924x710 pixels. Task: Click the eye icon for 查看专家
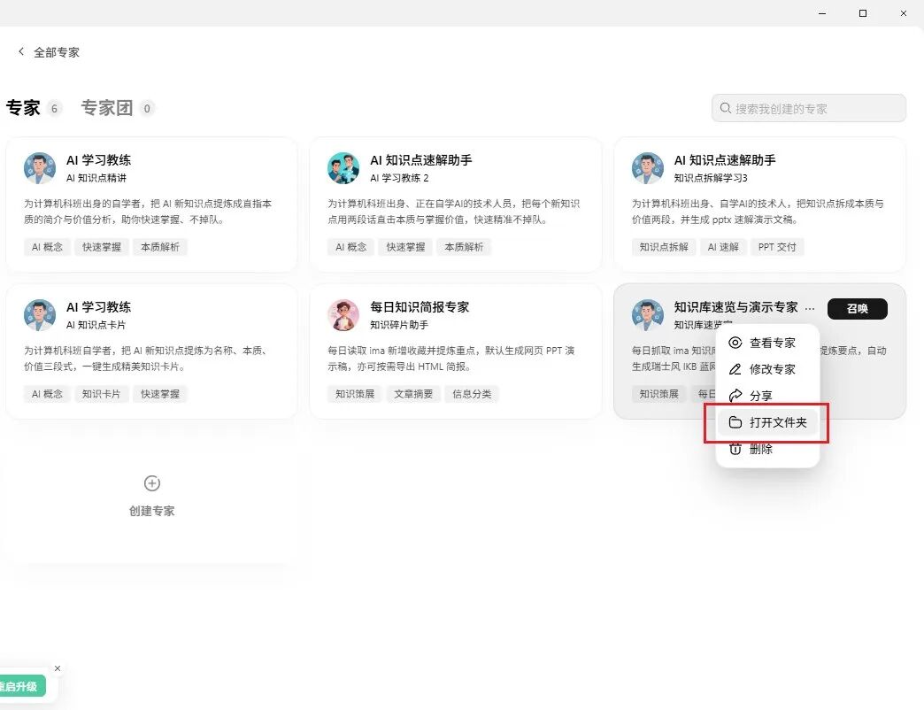point(735,343)
